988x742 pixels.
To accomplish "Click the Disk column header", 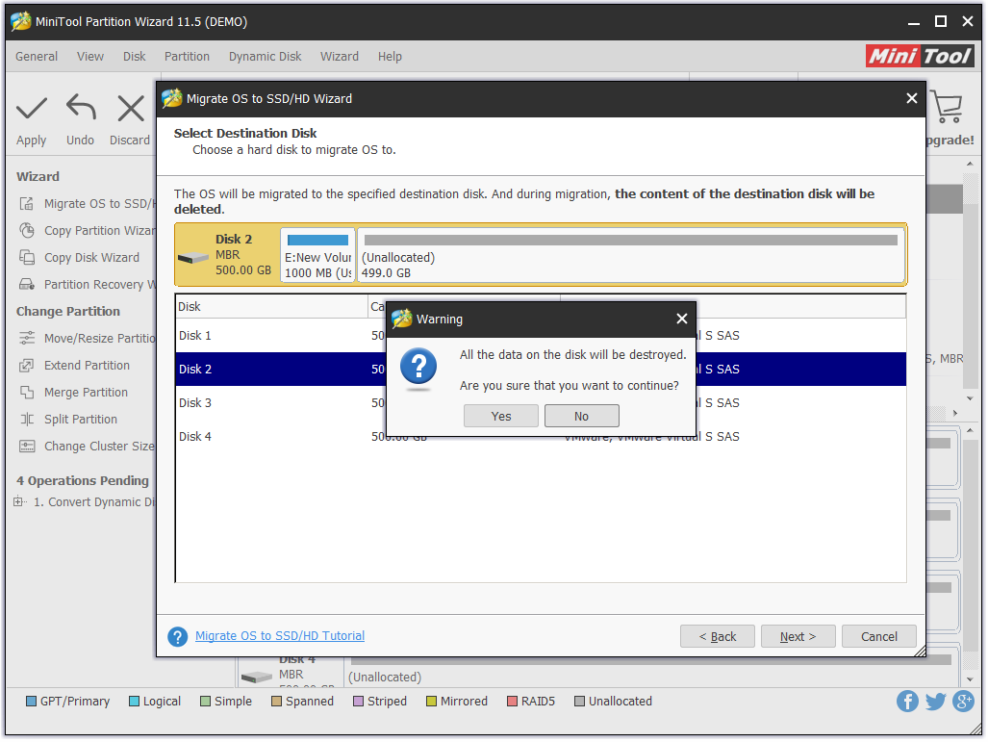I will (271, 306).
